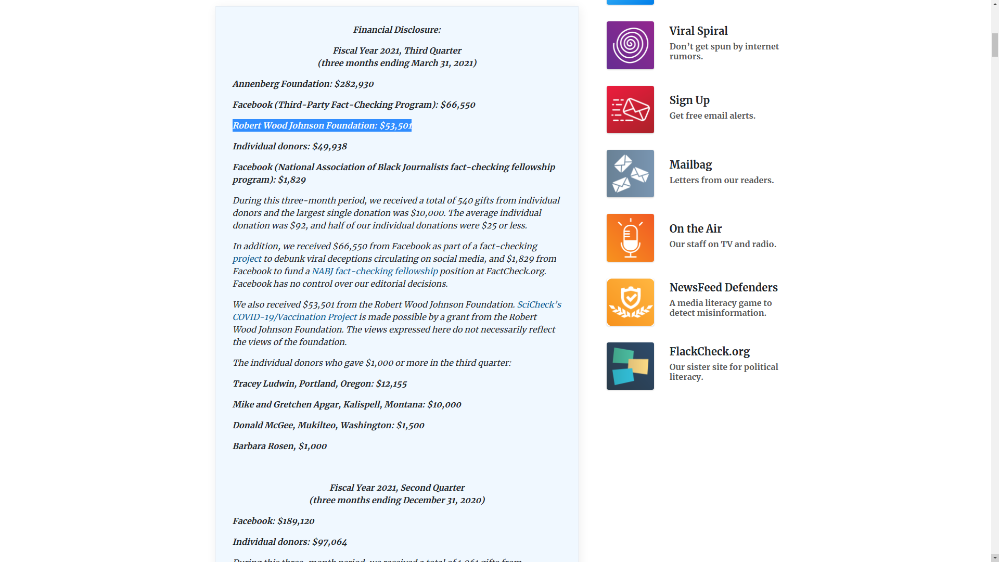Open NewsFeed Defenders shield icon
This screenshot has height=562, width=999.
point(630,302)
